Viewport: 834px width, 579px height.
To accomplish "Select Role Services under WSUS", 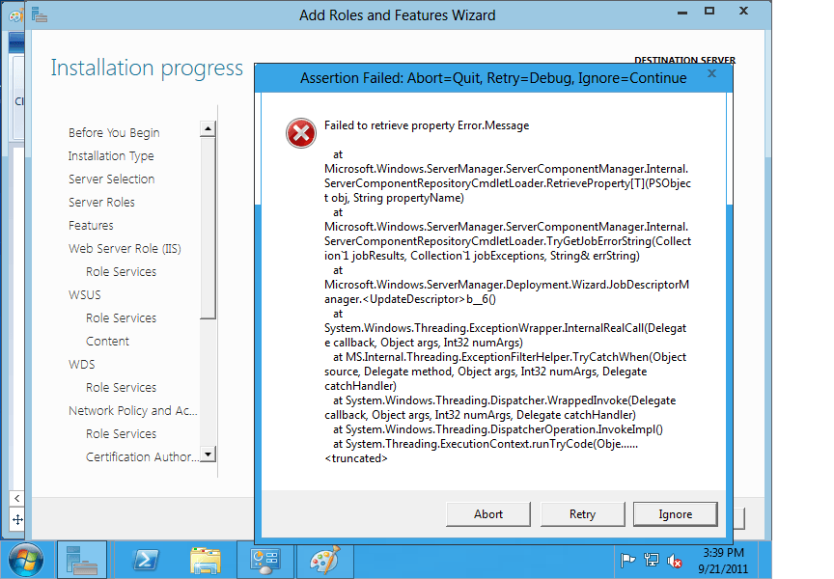I will click(122, 317).
